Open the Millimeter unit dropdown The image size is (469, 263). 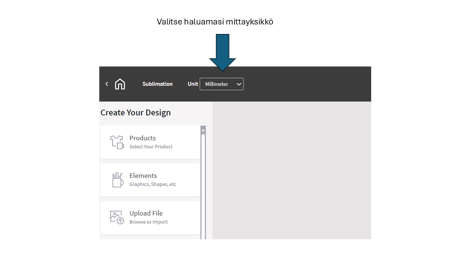click(x=222, y=84)
